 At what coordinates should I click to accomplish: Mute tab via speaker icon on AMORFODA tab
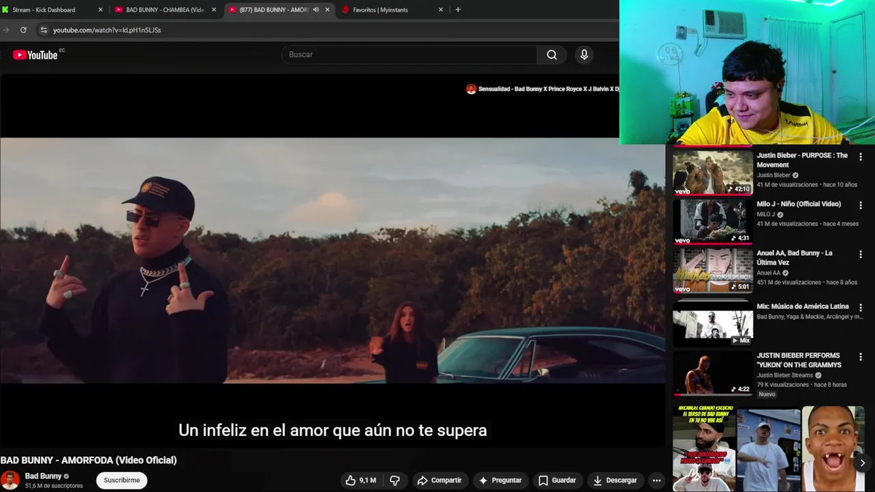click(316, 10)
